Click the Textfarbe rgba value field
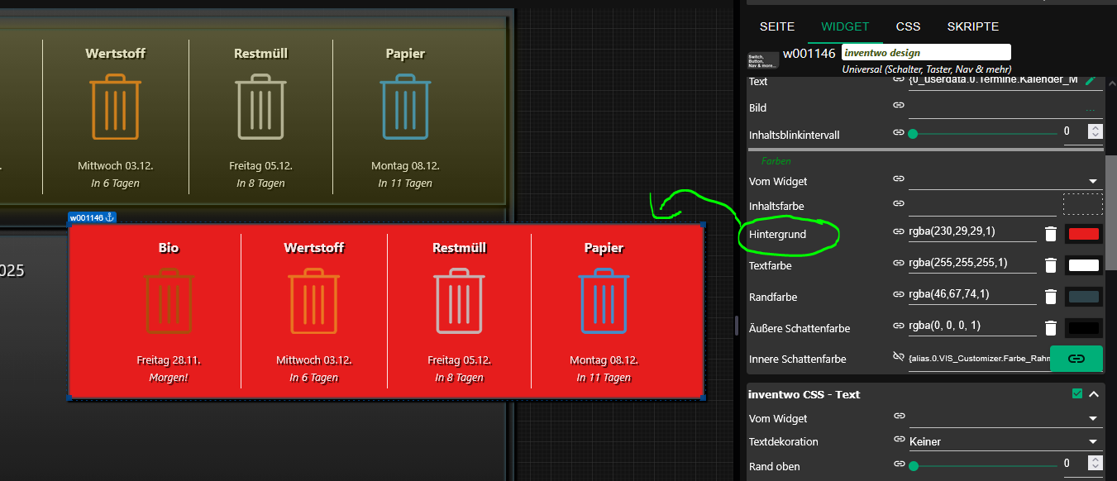 (972, 263)
